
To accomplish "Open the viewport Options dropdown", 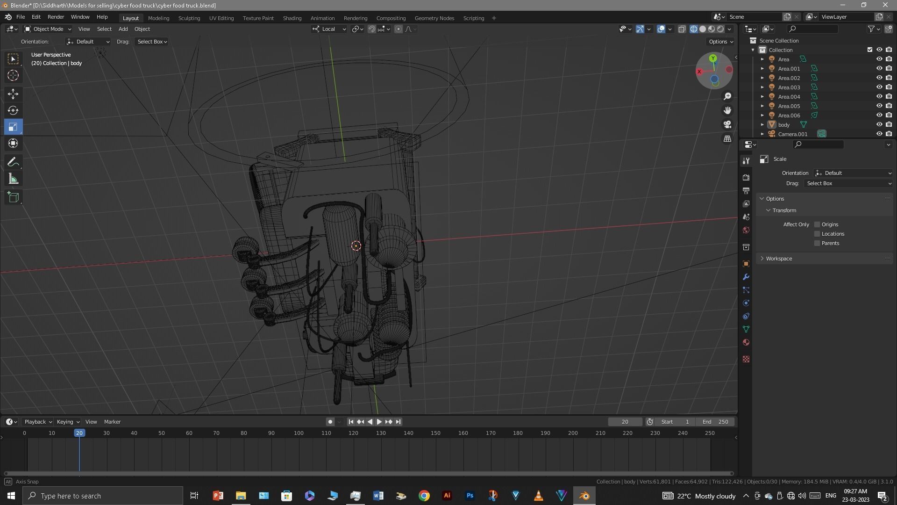I will 720,42.
